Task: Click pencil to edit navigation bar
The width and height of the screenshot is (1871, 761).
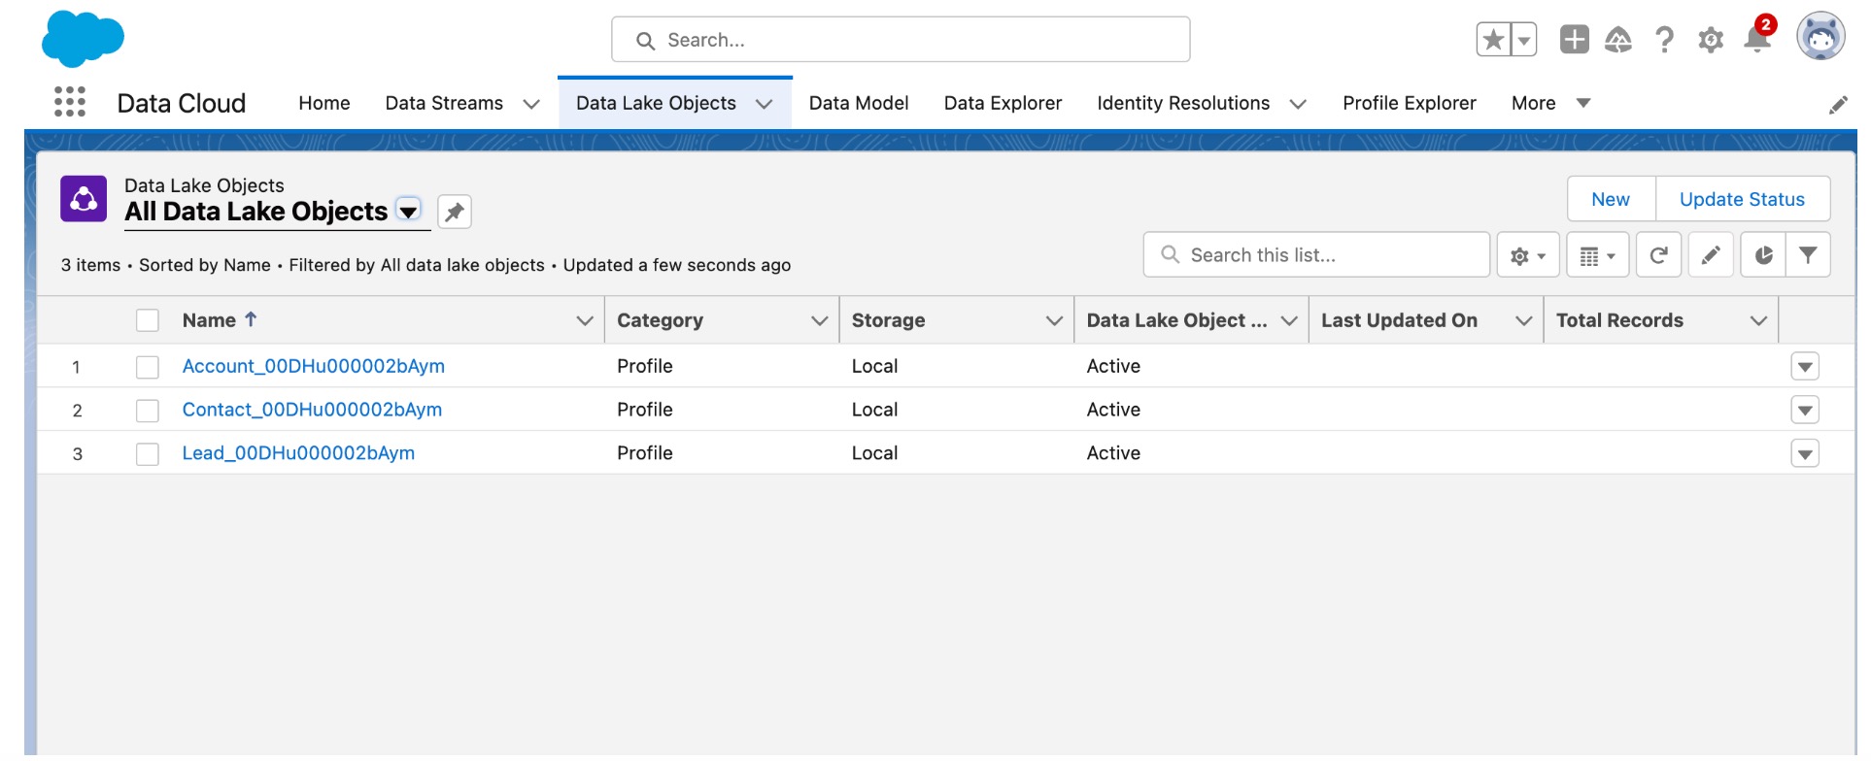Action: [x=1838, y=105]
